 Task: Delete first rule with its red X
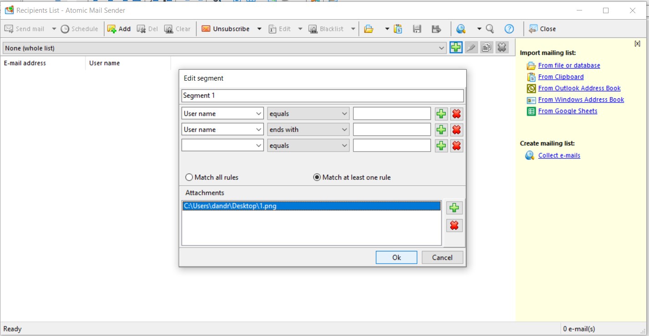(457, 114)
